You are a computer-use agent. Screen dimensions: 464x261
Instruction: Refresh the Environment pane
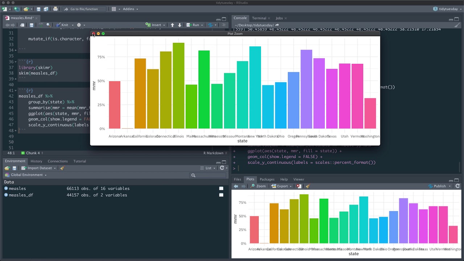(x=222, y=168)
